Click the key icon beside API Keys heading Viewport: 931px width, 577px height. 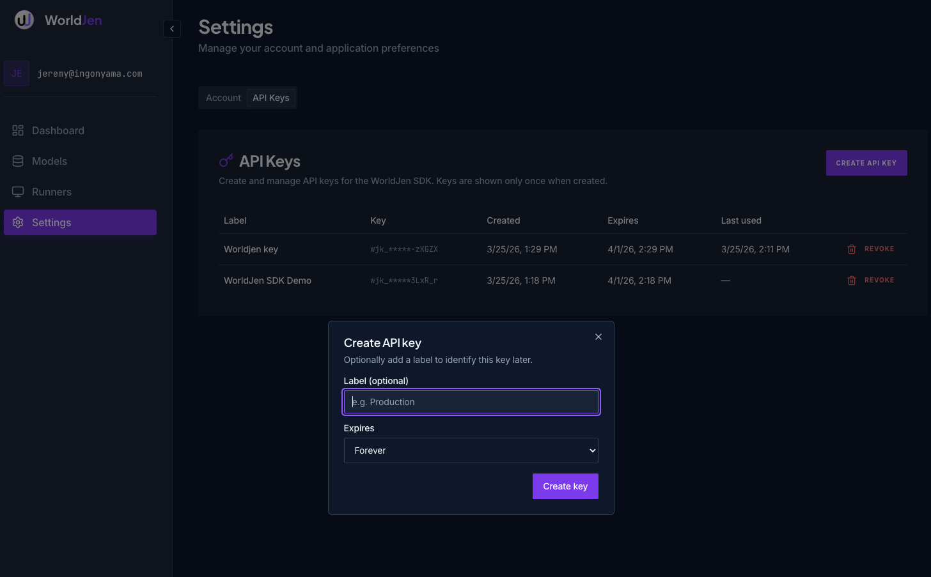pos(226,160)
